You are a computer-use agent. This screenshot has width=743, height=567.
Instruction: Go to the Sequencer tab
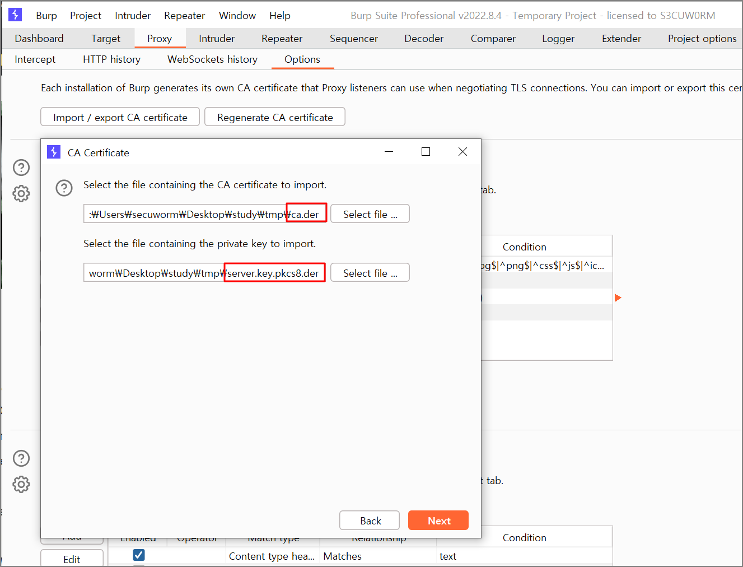coord(354,39)
